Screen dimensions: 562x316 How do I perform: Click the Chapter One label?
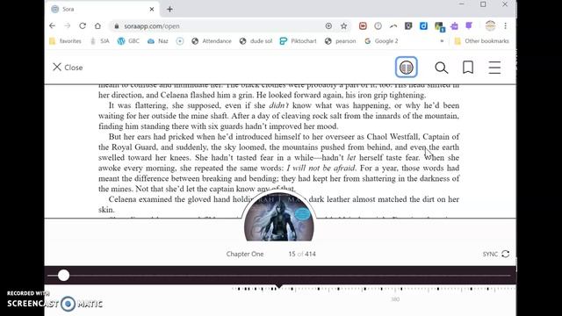tap(245, 254)
